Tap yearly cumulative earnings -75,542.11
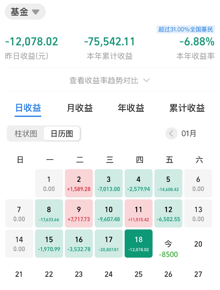Screen dimensions: 220x290 click(x=110, y=41)
